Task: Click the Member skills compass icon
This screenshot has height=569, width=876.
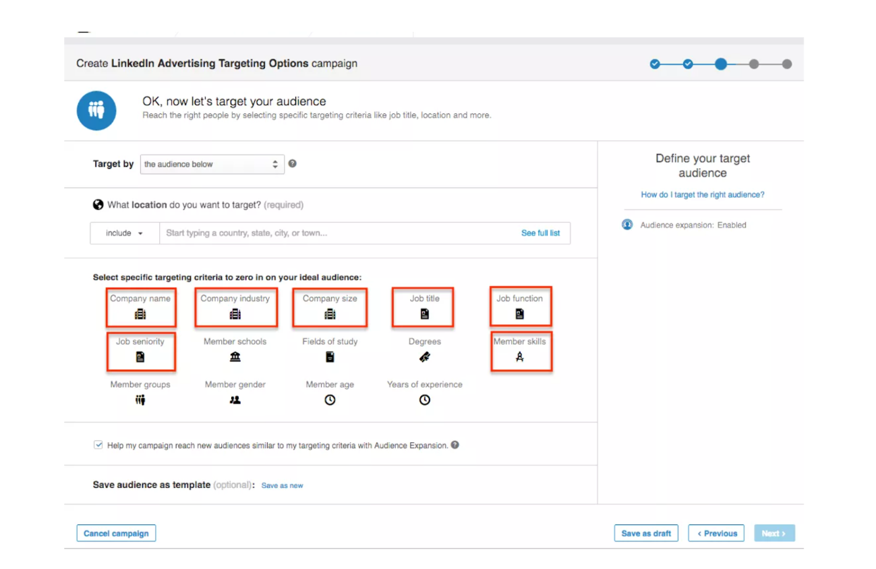Action: pyautogui.click(x=519, y=357)
